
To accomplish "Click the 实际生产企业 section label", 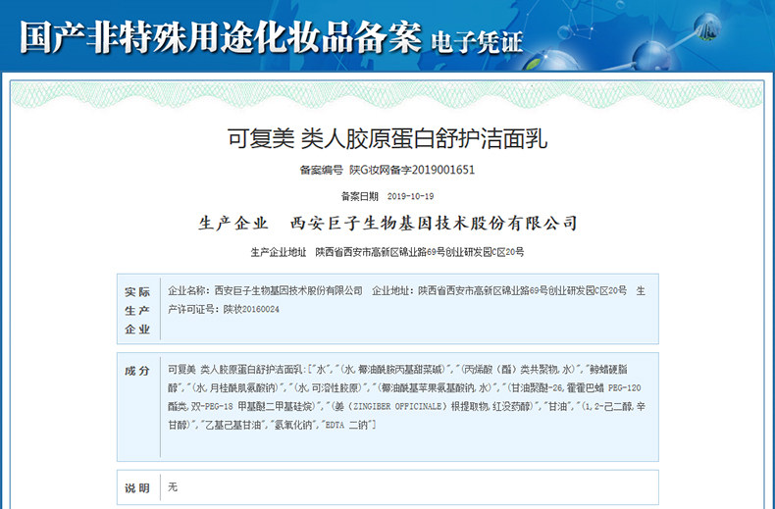I will 137,310.
